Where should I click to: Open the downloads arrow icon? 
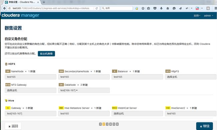pos(161,8)
